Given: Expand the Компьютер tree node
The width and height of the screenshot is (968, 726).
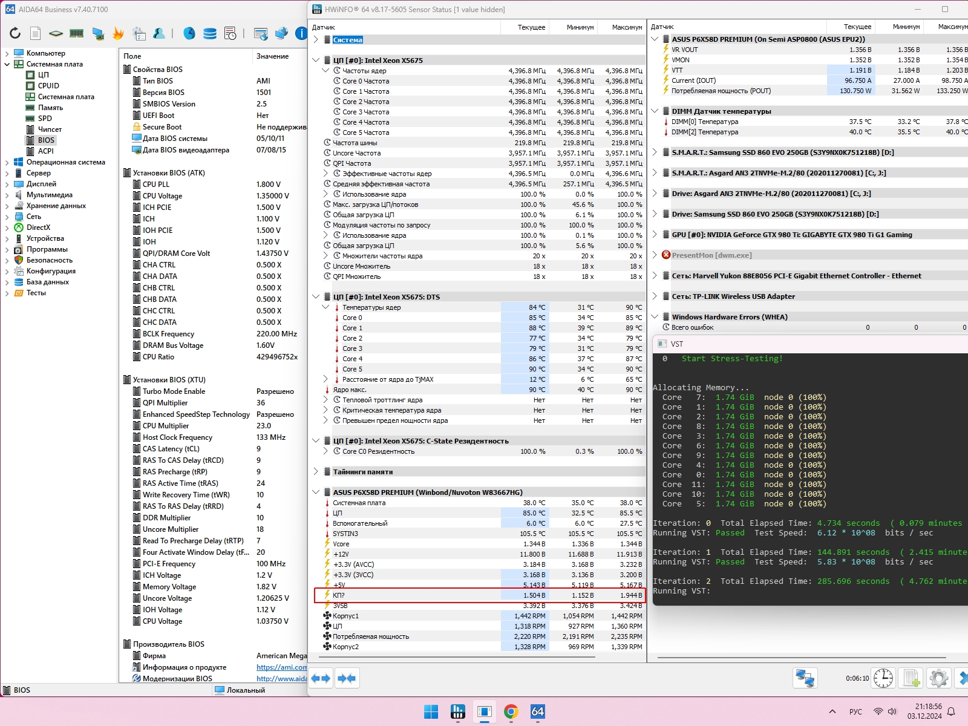Looking at the screenshot, I should pos(7,53).
